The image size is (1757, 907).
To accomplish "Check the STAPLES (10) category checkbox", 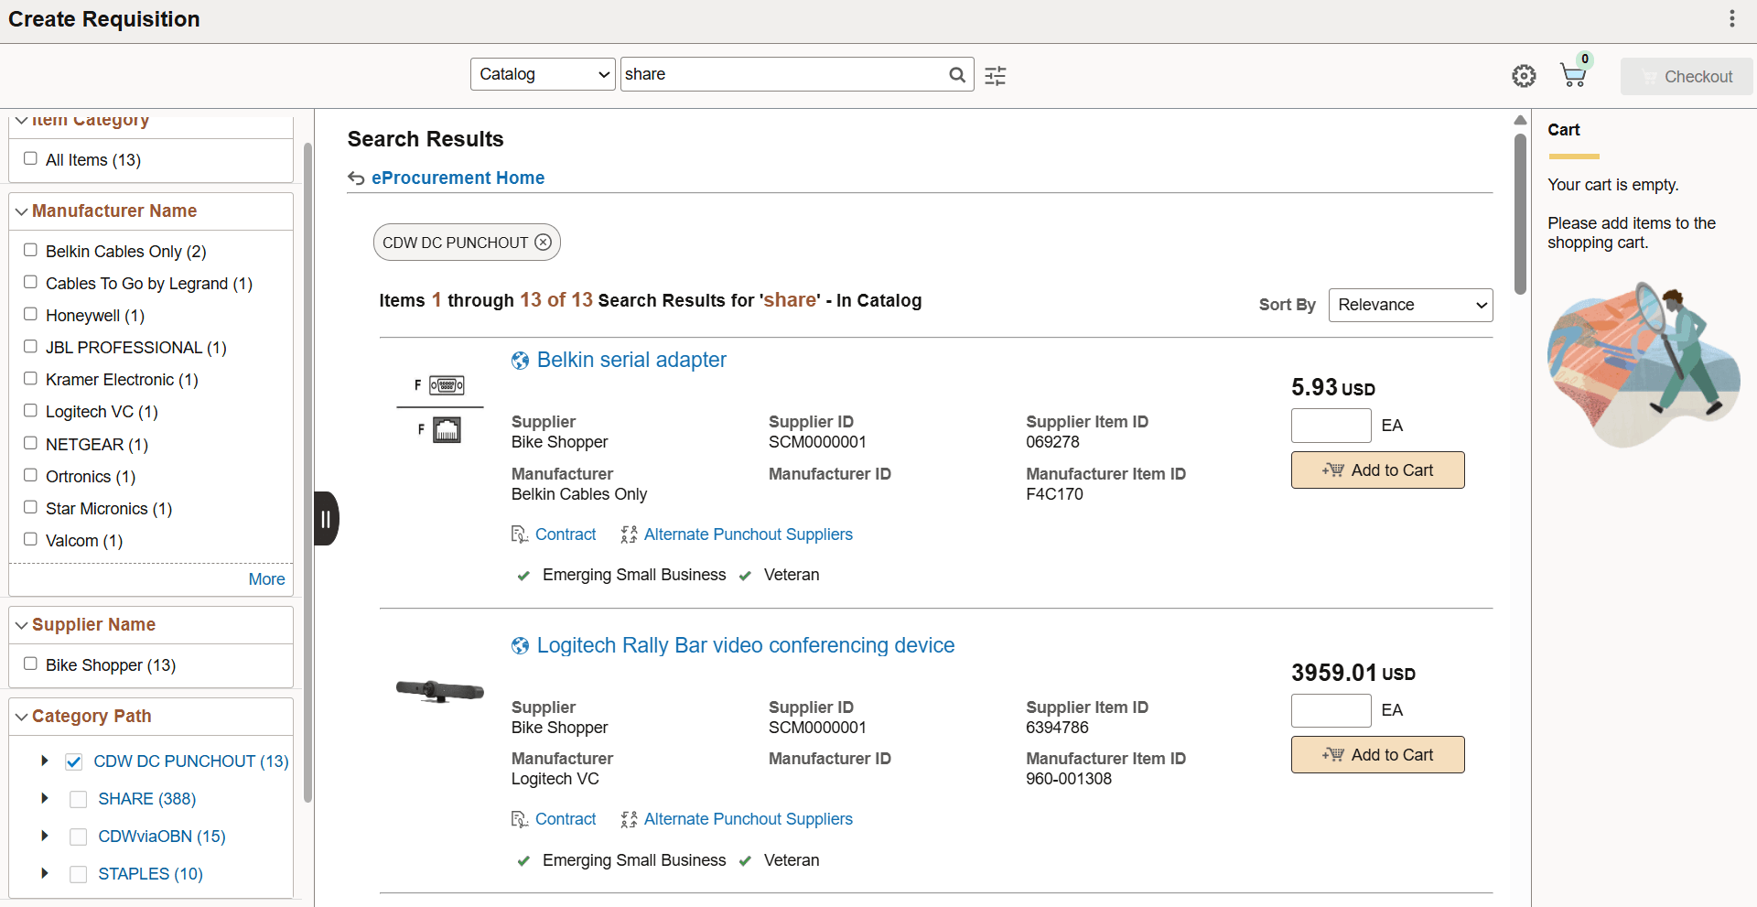I will pos(79,874).
